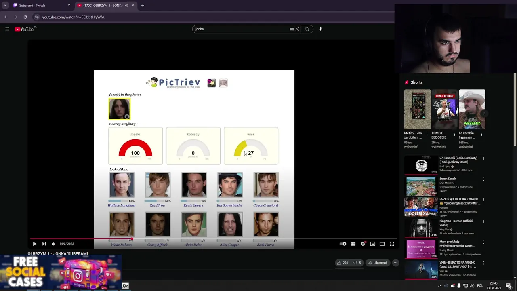Viewport: 517px width, 291px height.
Task: Open clock showing 22:46
Action: coord(494,286)
